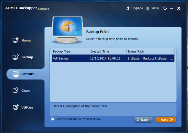Screen dimensions: 188x133
Task: Enable Restore system to other location
Action: click(53, 119)
